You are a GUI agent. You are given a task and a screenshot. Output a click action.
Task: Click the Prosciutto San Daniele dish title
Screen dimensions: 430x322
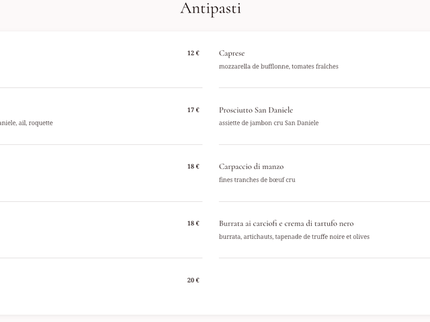point(256,110)
